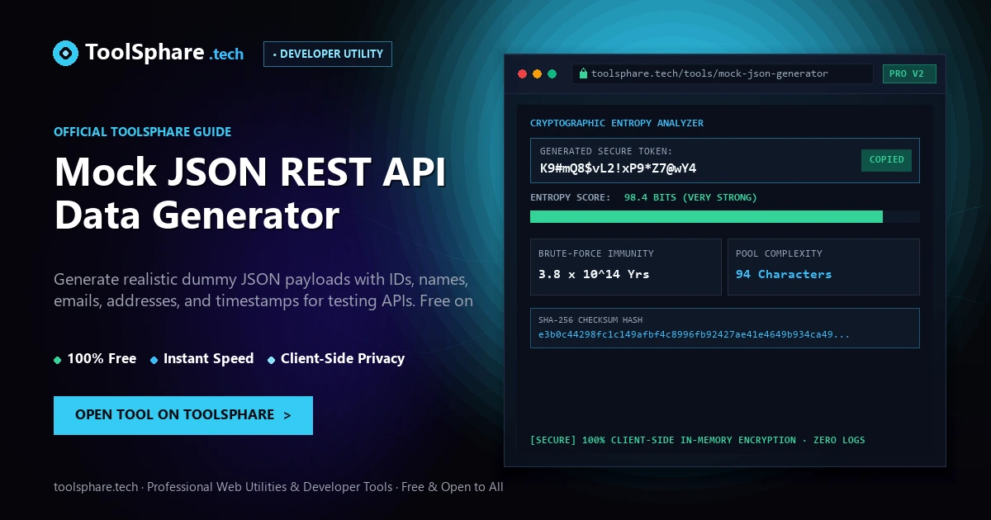Click the 98.4 BITS (VERY STRONG) text
Image resolution: width=991 pixels, height=520 pixels.
coord(690,197)
